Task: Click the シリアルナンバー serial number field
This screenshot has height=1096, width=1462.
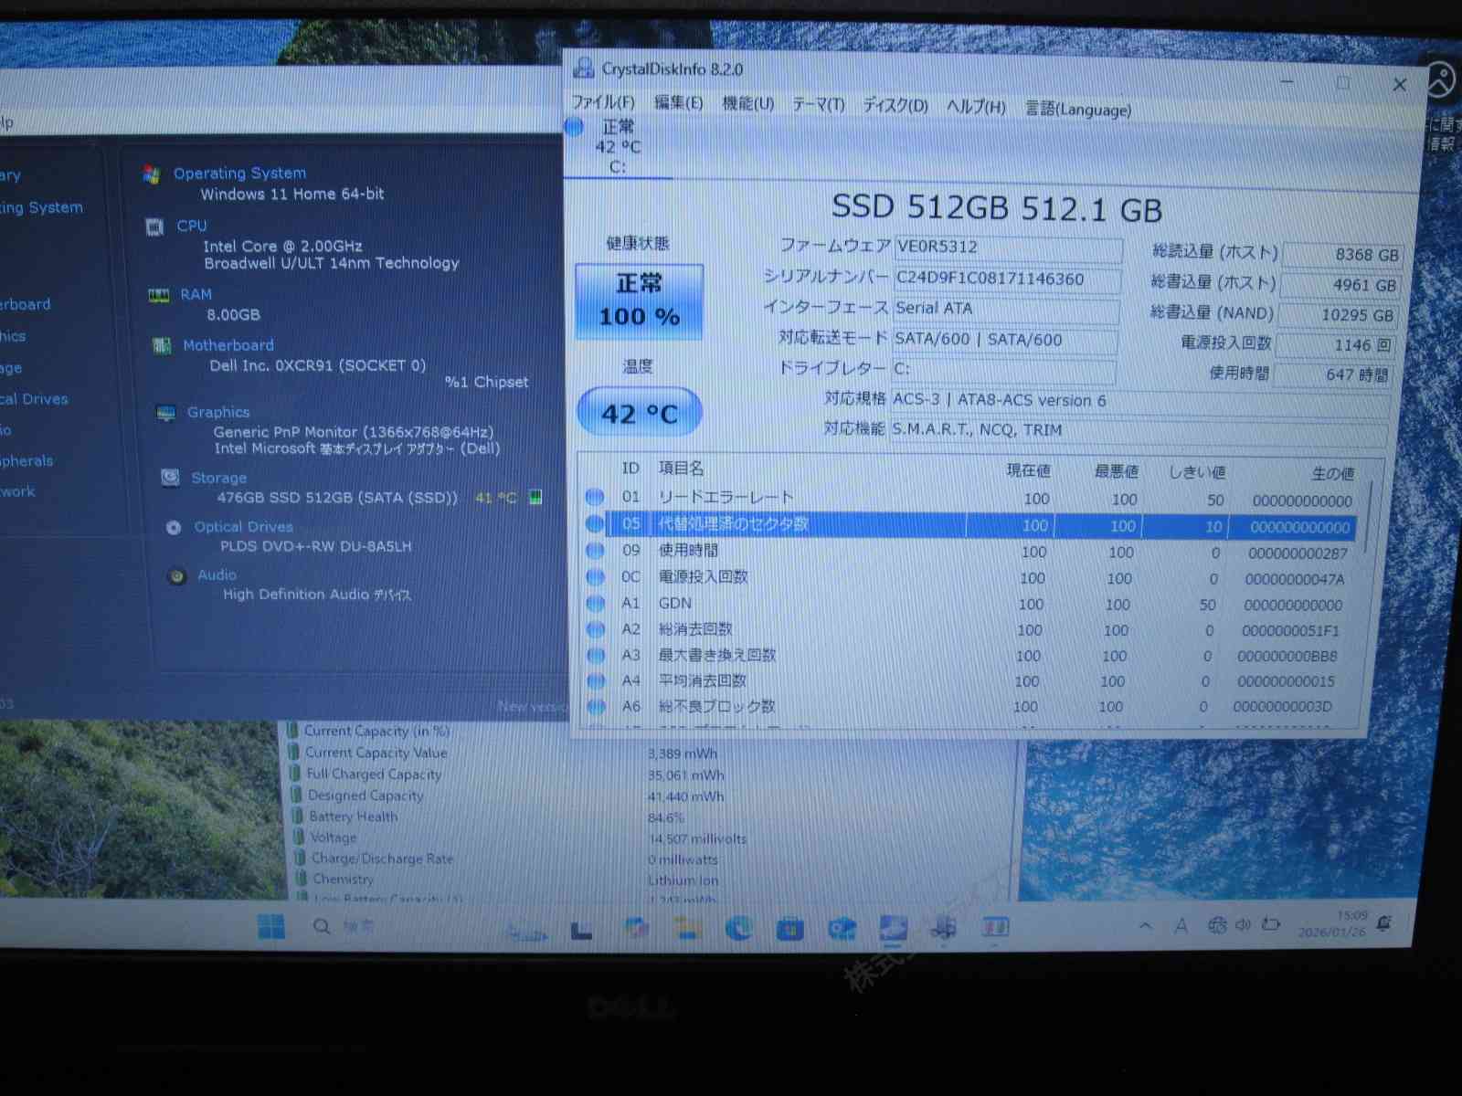Action: (1005, 279)
